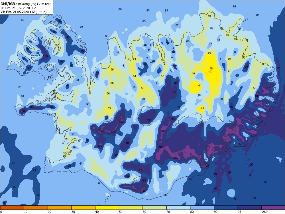
Task: Click the '83' value in Breiðafjörður bay
Action: point(49,78)
